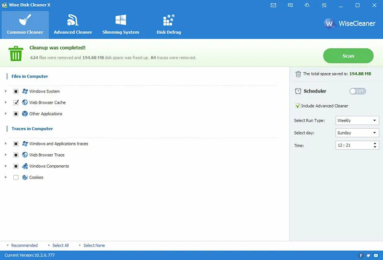Open the feedback chat icon in the title bar
The image size is (383, 260).
[290, 5]
